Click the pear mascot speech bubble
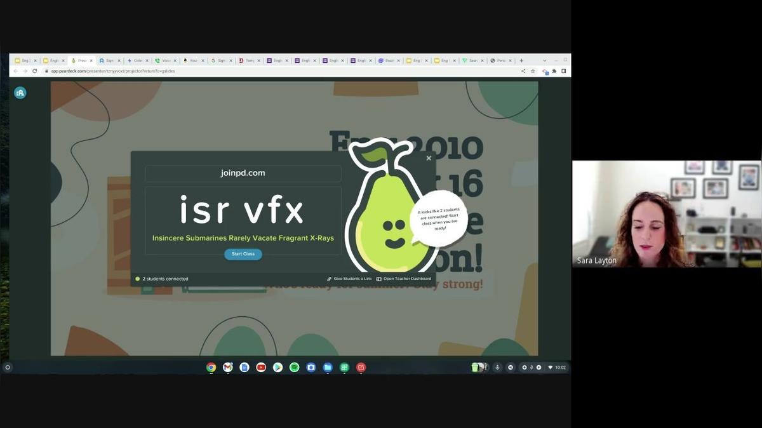Viewport: 762px width, 428px height. pyautogui.click(x=439, y=218)
